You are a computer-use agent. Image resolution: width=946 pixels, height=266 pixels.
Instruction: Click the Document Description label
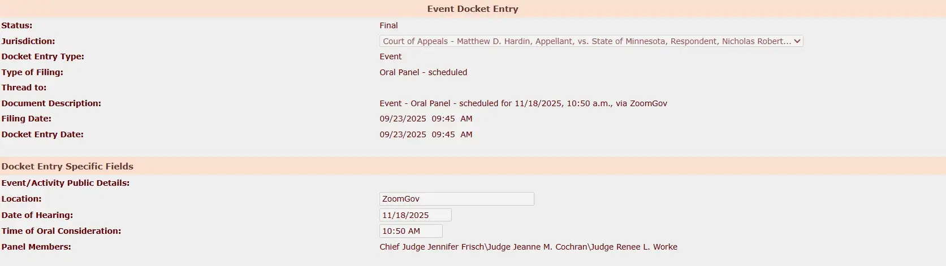pyautogui.click(x=51, y=103)
